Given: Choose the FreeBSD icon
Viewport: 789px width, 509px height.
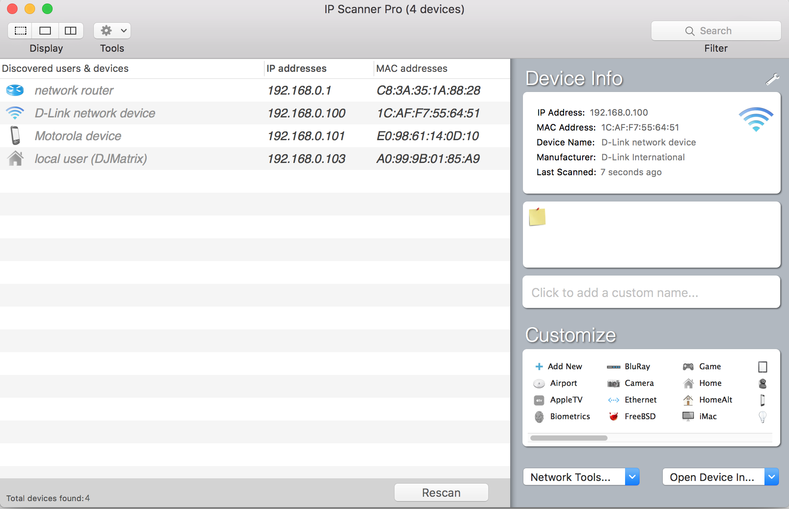Looking at the screenshot, I should 614,416.
